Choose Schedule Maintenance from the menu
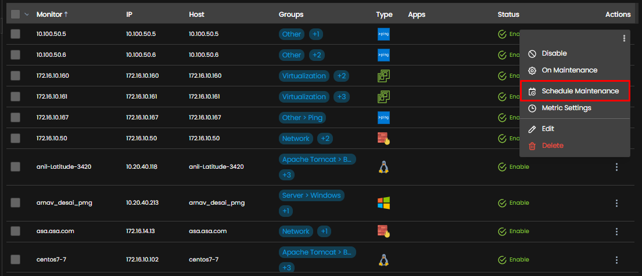Viewport: 642px width, 276px height. 575,91
